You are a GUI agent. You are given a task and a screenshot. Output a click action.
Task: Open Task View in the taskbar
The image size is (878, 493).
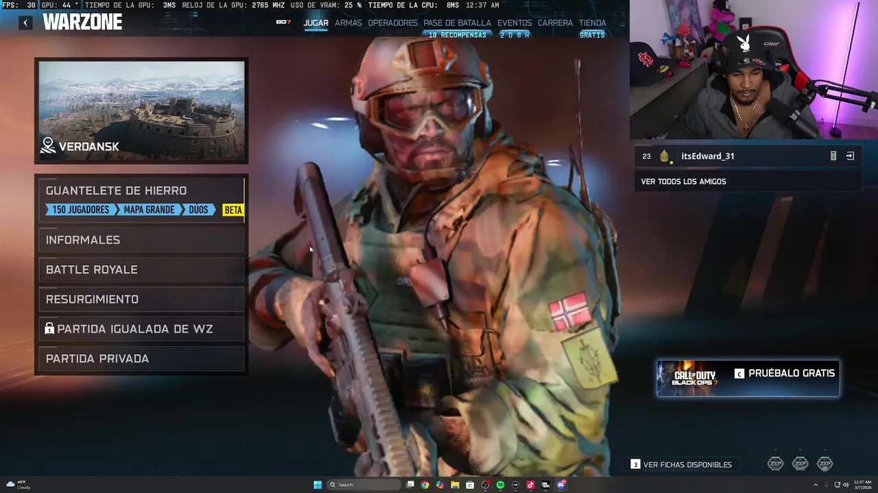point(410,485)
